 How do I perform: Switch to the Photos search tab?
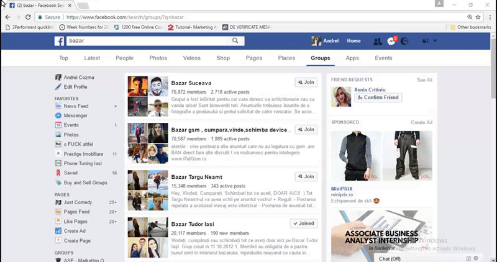[x=158, y=58]
